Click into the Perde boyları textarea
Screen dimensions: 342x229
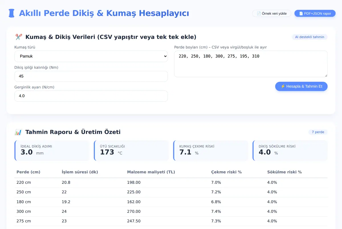(251, 64)
